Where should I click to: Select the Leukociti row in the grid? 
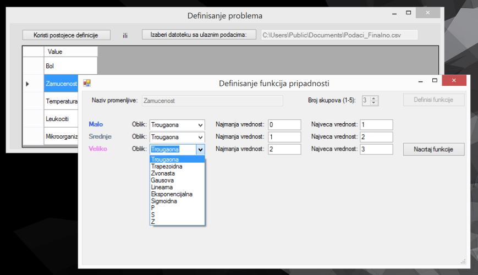[61, 119]
